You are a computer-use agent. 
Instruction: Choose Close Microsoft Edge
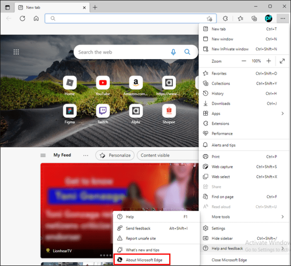coord(244,260)
